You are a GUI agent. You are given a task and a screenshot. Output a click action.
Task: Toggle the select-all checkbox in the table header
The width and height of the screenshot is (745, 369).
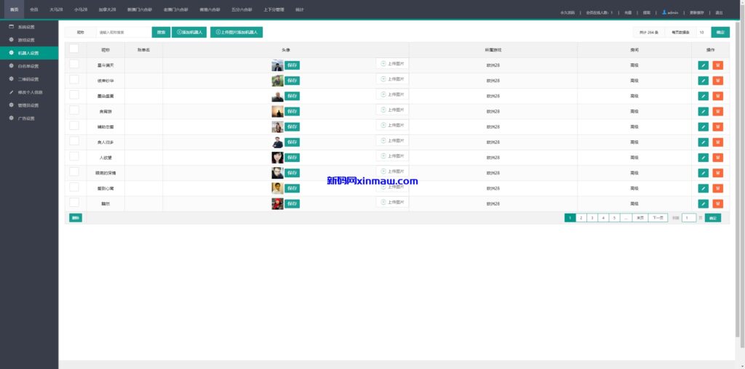73,49
